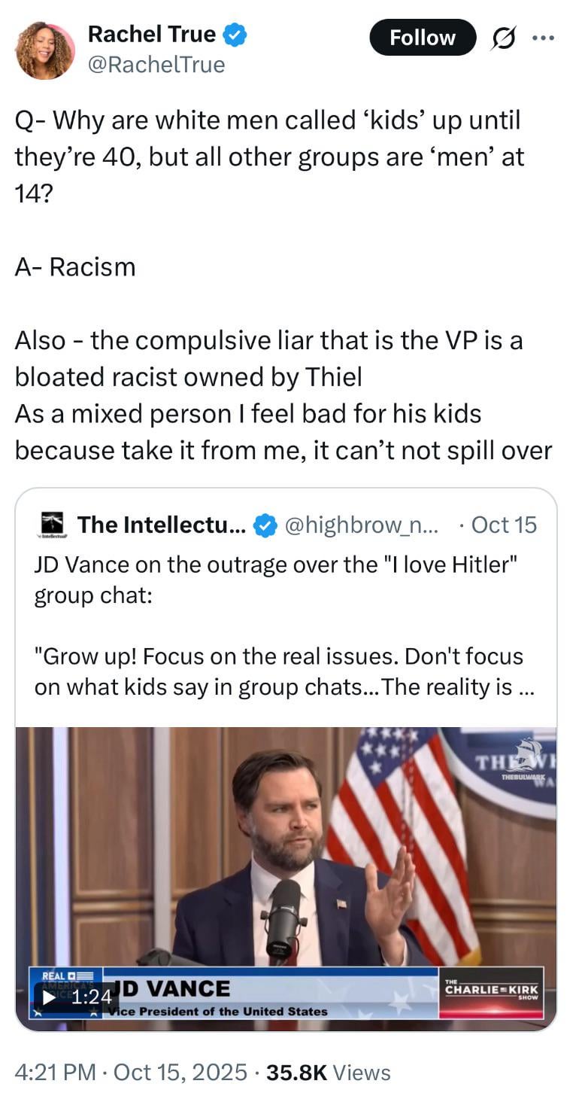Open The Intellectualist display name link
Screen dimensions: 588x1108
tap(161, 525)
